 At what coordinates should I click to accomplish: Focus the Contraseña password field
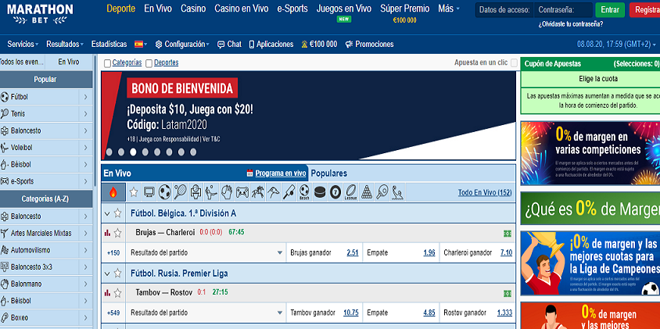563,9
